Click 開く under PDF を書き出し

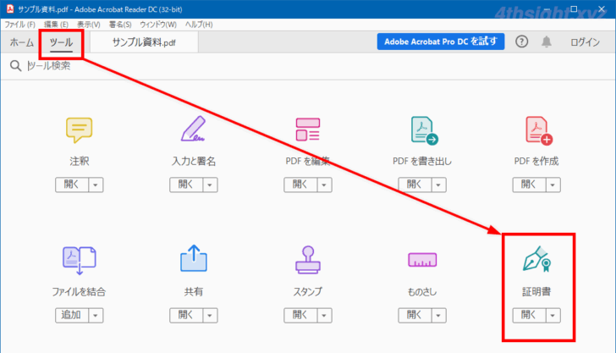point(415,185)
